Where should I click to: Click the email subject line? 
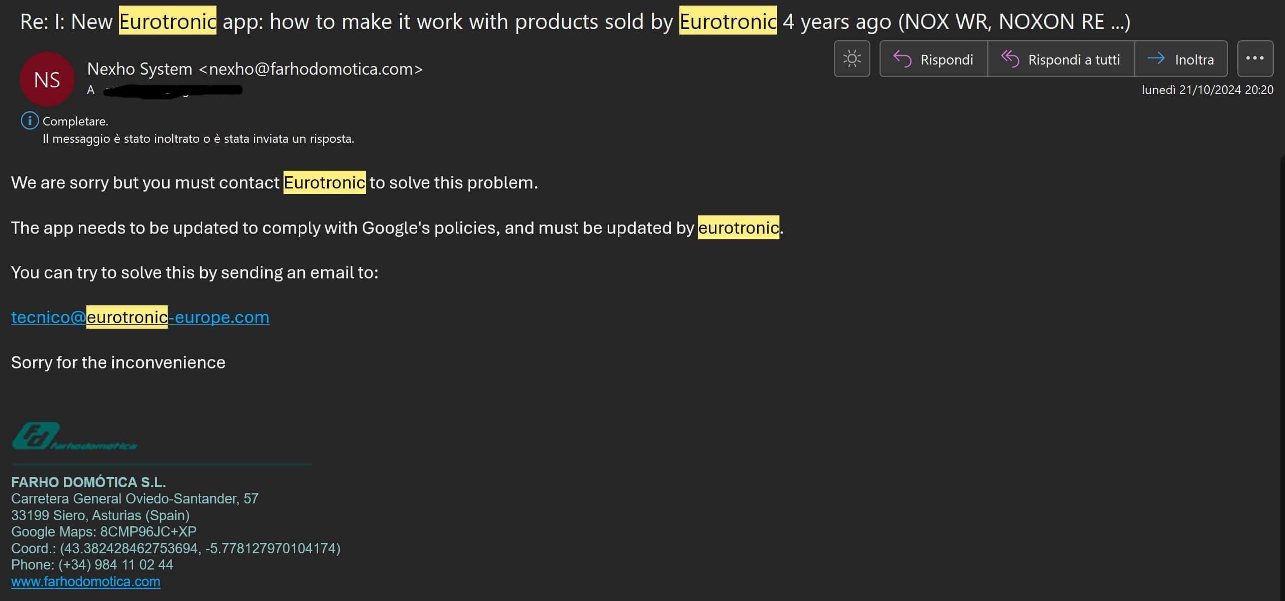click(x=574, y=22)
